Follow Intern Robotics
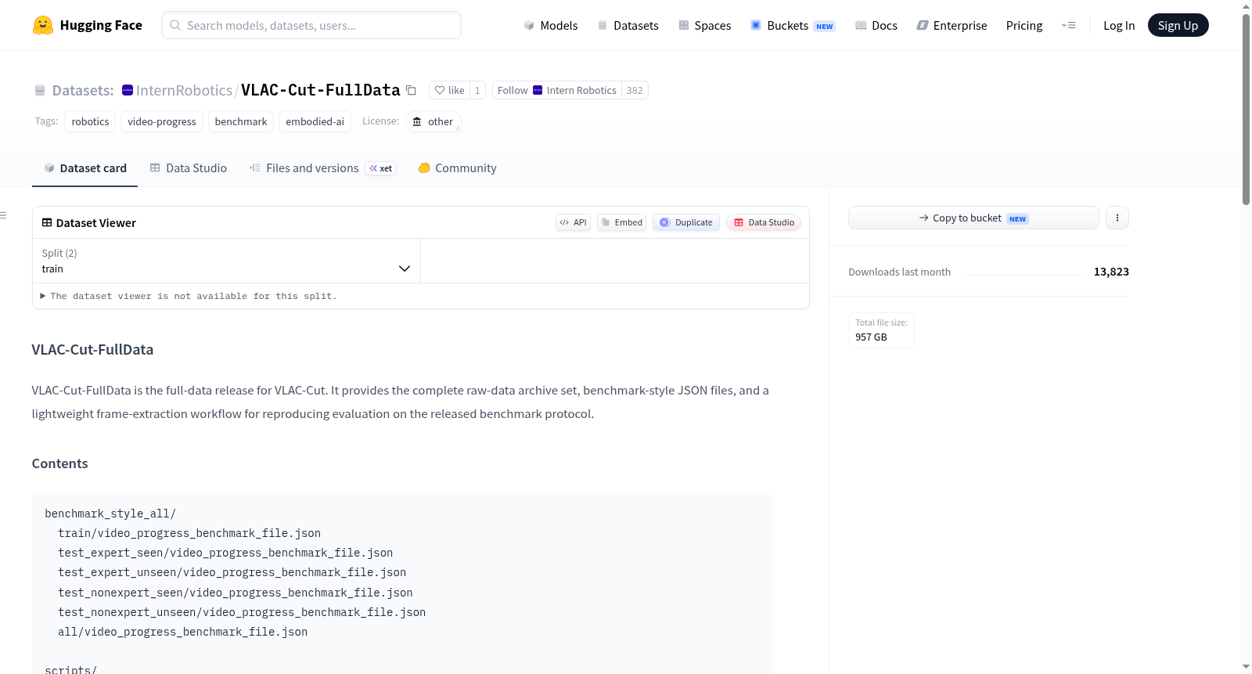 (557, 90)
